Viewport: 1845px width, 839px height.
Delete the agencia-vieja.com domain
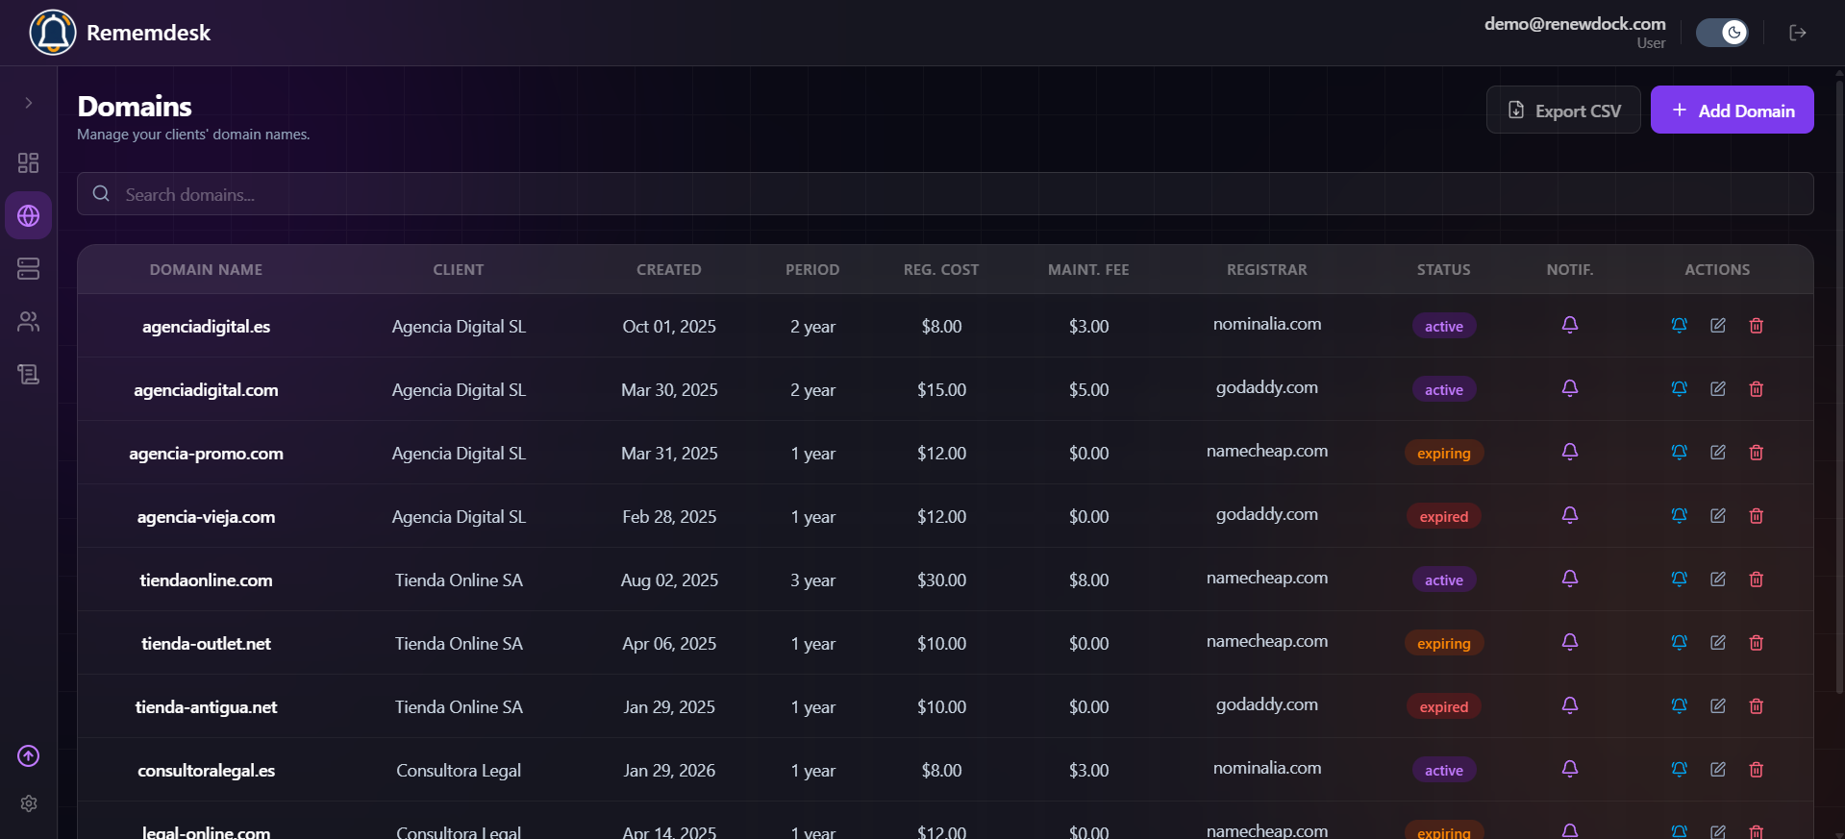(x=1757, y=516)
